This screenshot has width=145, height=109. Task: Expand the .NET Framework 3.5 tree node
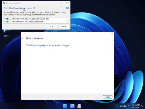click(5, 19)
